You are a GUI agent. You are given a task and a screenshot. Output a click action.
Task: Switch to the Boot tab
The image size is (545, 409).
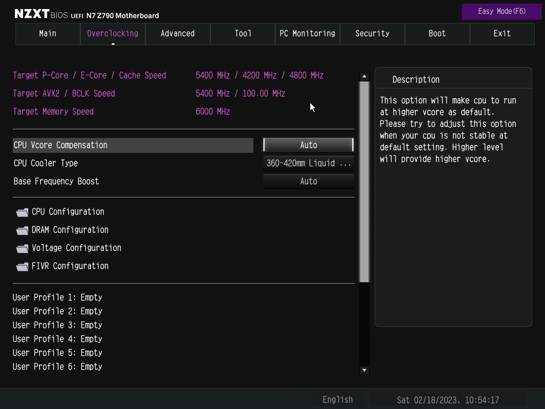[437, 34]
